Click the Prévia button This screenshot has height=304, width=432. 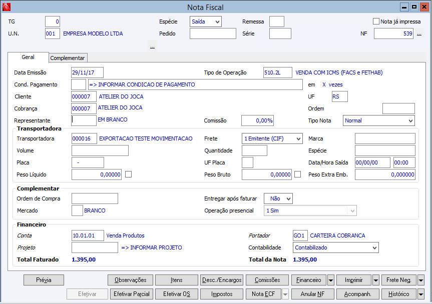(x=44, y=280)
